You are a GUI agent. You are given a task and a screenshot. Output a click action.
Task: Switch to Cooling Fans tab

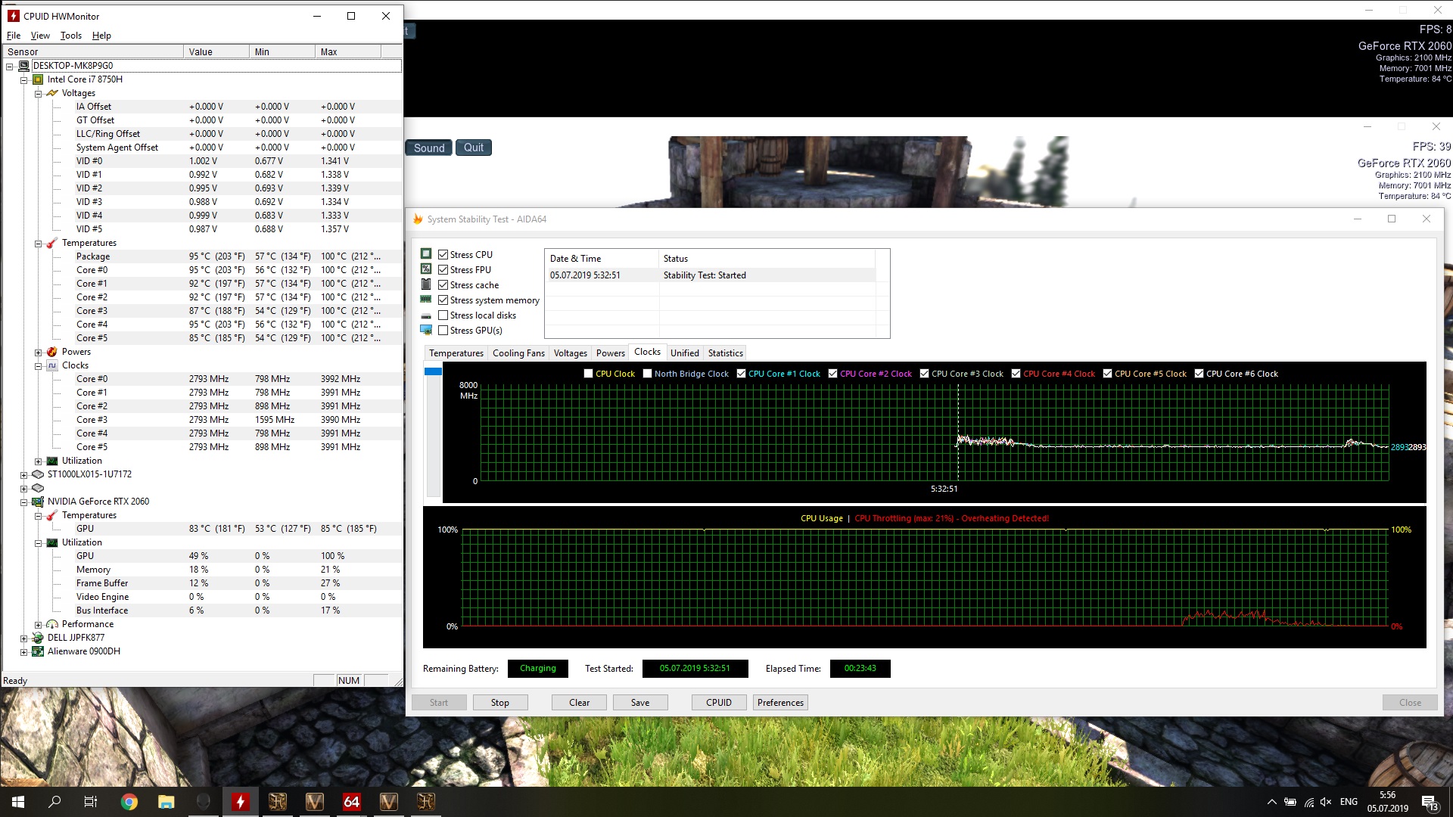[518, 353]
